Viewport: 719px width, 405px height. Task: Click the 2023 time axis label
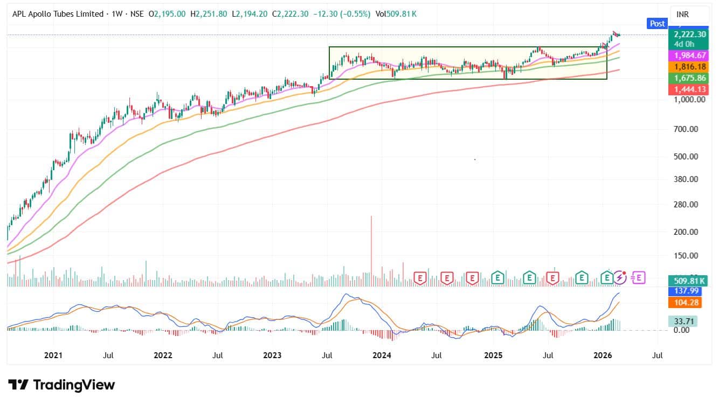pos(273,355)
